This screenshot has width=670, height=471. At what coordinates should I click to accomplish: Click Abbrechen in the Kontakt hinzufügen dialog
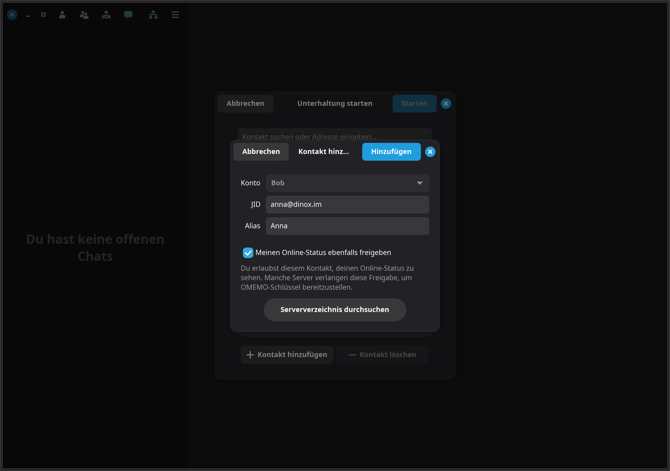[x=261, y=152]
